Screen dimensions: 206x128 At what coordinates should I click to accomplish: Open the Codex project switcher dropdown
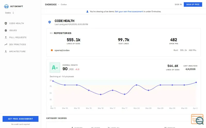[x=9, y=13]
